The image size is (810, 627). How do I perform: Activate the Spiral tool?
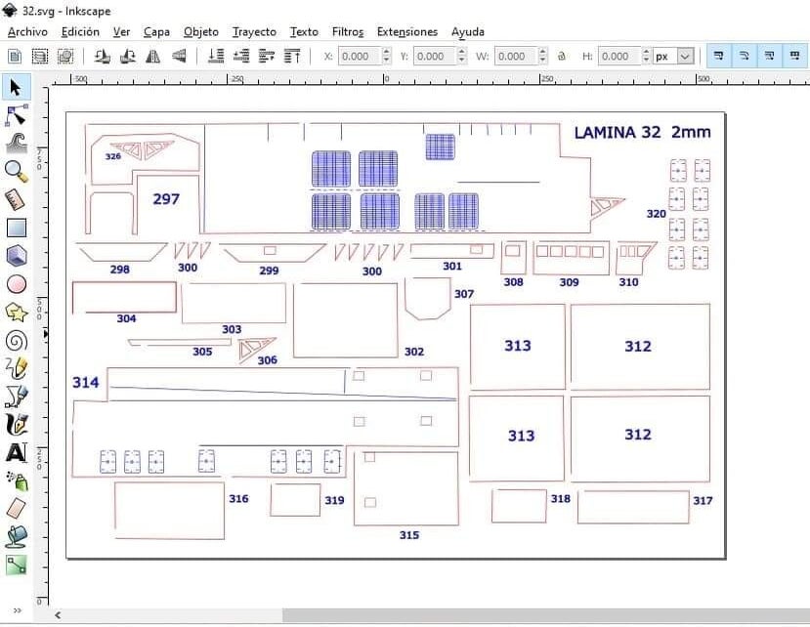pyautogui.click(x=16, y=341)
